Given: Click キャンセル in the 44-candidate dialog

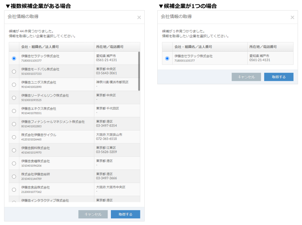Looking at the screenshot, I should click(93, 214).
